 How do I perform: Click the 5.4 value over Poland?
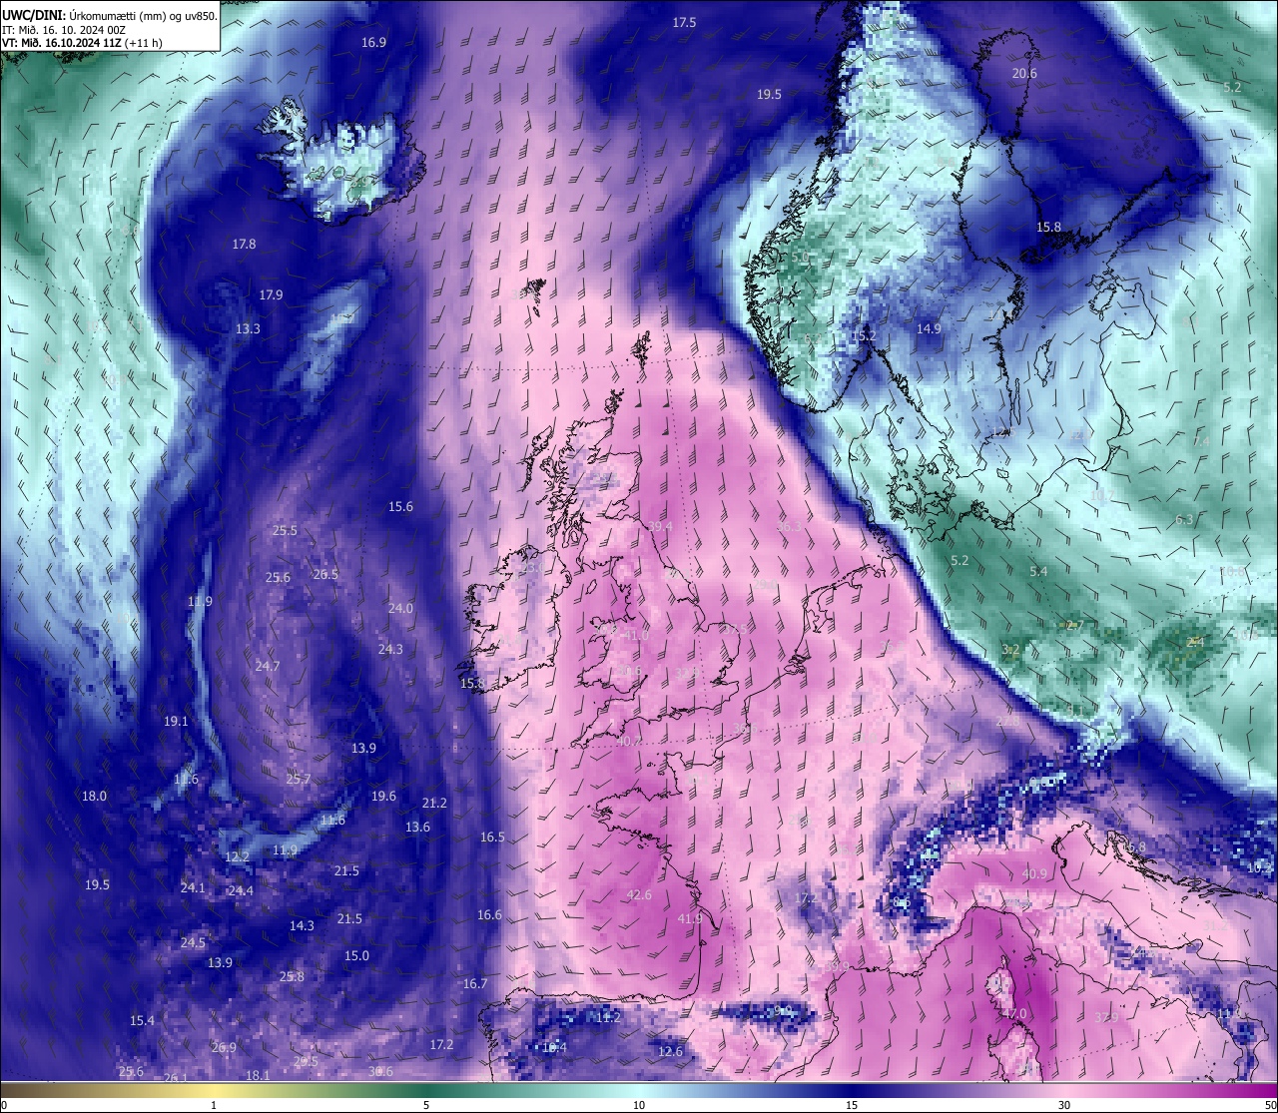(x=1038, y=572)
